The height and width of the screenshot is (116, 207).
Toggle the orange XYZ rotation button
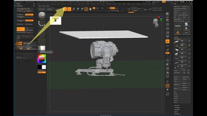(x=168, y=53)
